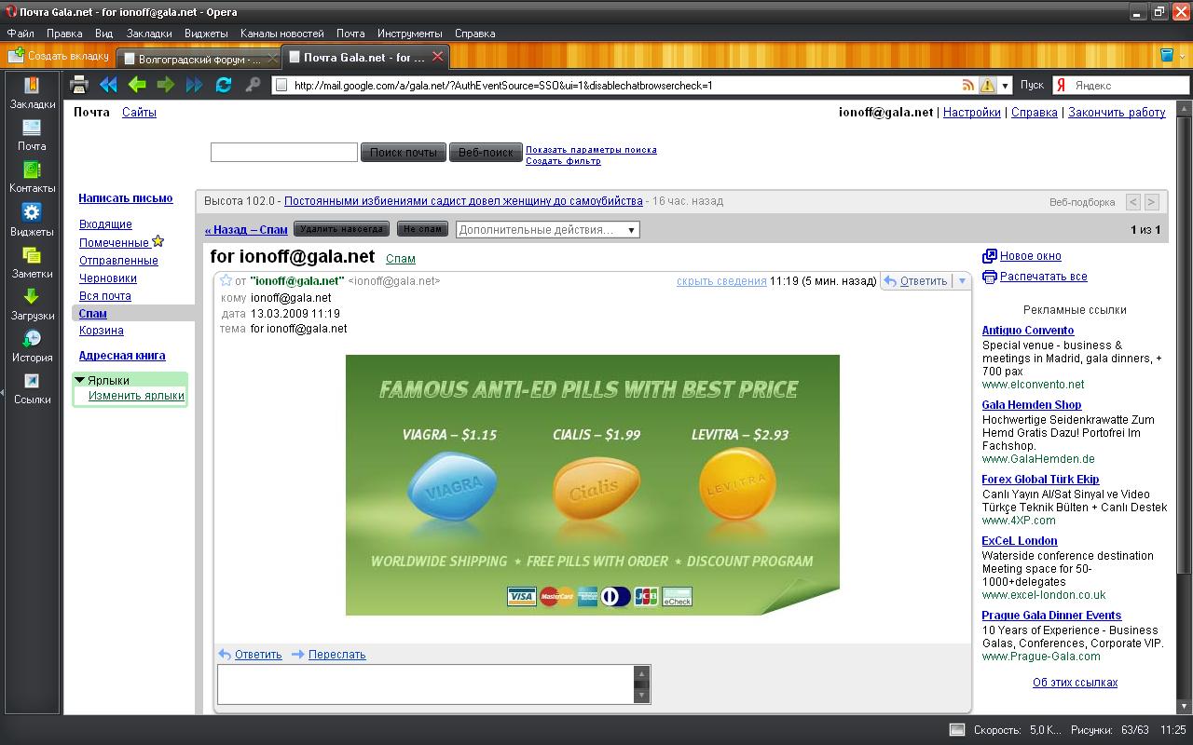
Task: Close the Почта Gala.net tab
Action: (x=438, y=57)
